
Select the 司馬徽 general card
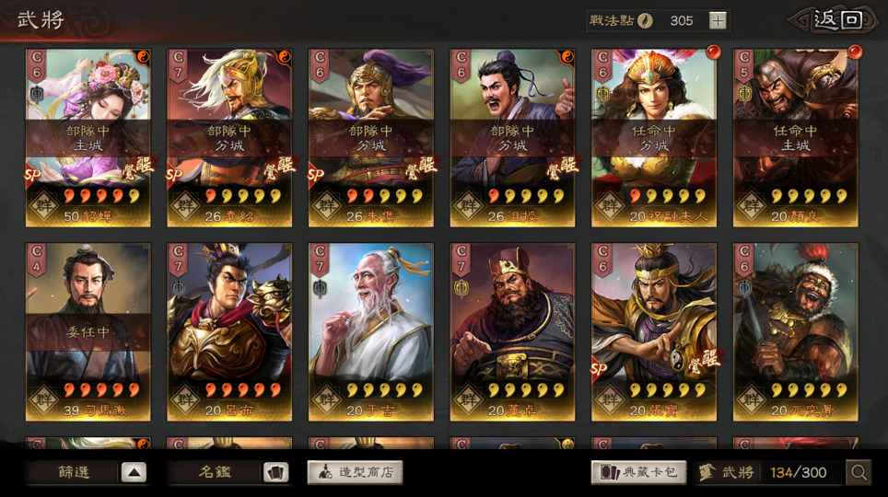click(88, 331)
